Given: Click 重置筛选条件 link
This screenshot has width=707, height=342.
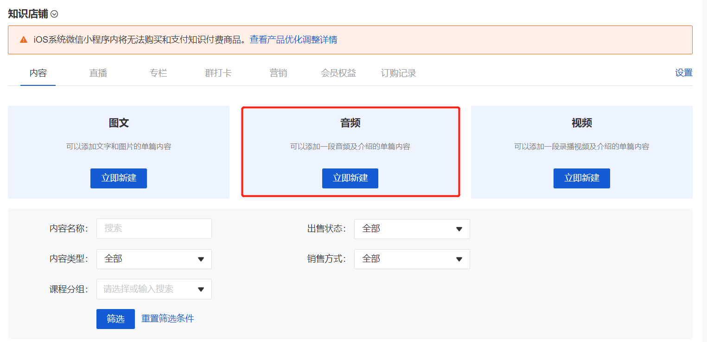Looking at the screenshot, I should [x=168, y=318].
